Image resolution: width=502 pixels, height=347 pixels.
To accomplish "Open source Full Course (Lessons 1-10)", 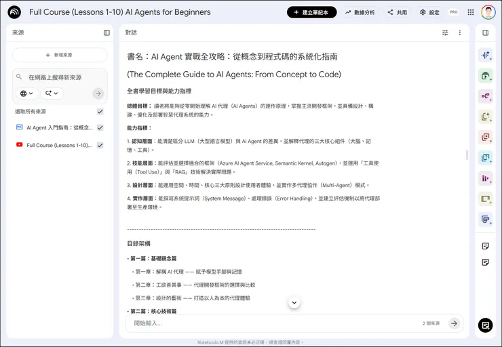I will [x=59, y=145].
